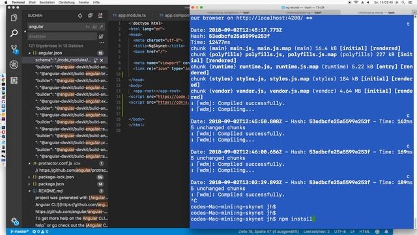Click Replace All icon beside the Ersetzen field
417x235 pixels.
101,37
